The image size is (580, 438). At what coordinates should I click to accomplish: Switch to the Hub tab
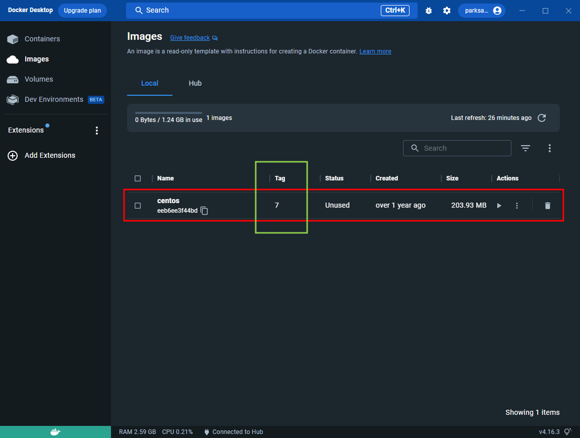[195, 83]
